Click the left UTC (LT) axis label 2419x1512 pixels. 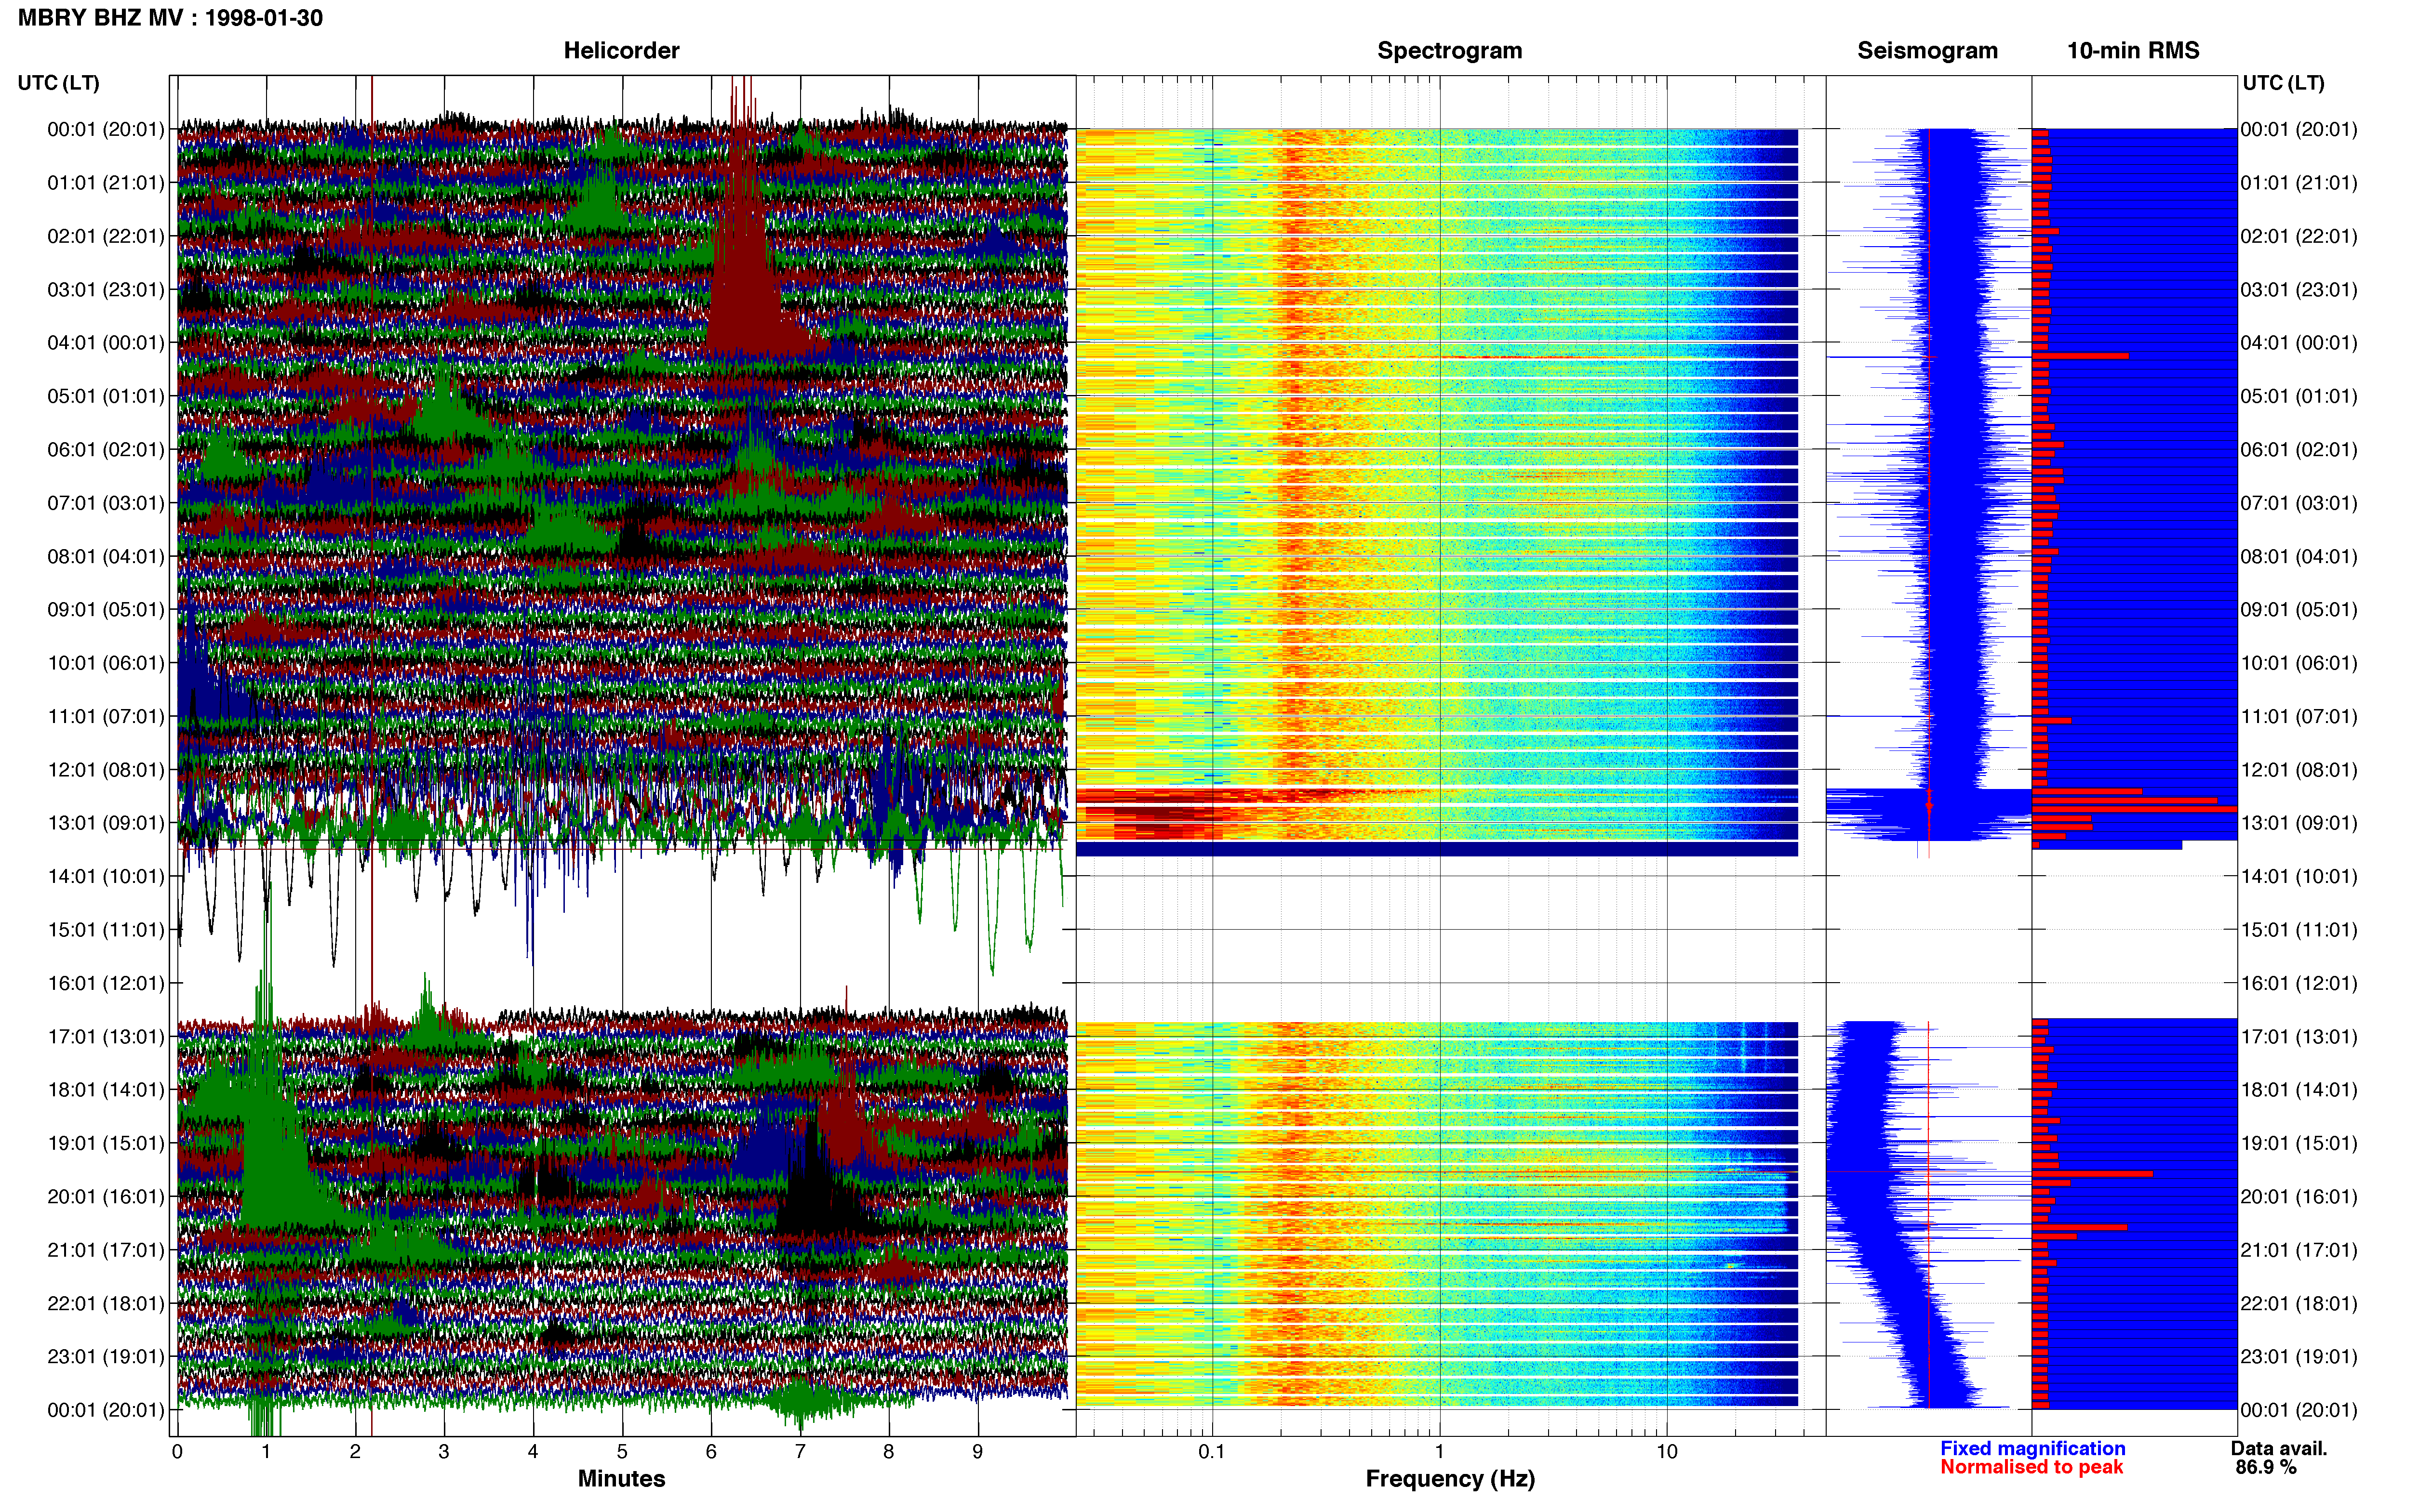pyautogui.click(x=58, y=83)
